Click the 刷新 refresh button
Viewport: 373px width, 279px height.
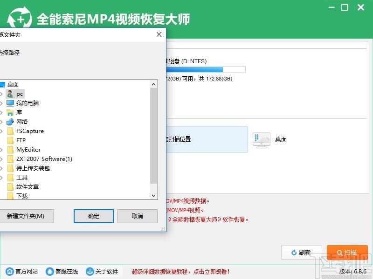click(x=301, y=252)
